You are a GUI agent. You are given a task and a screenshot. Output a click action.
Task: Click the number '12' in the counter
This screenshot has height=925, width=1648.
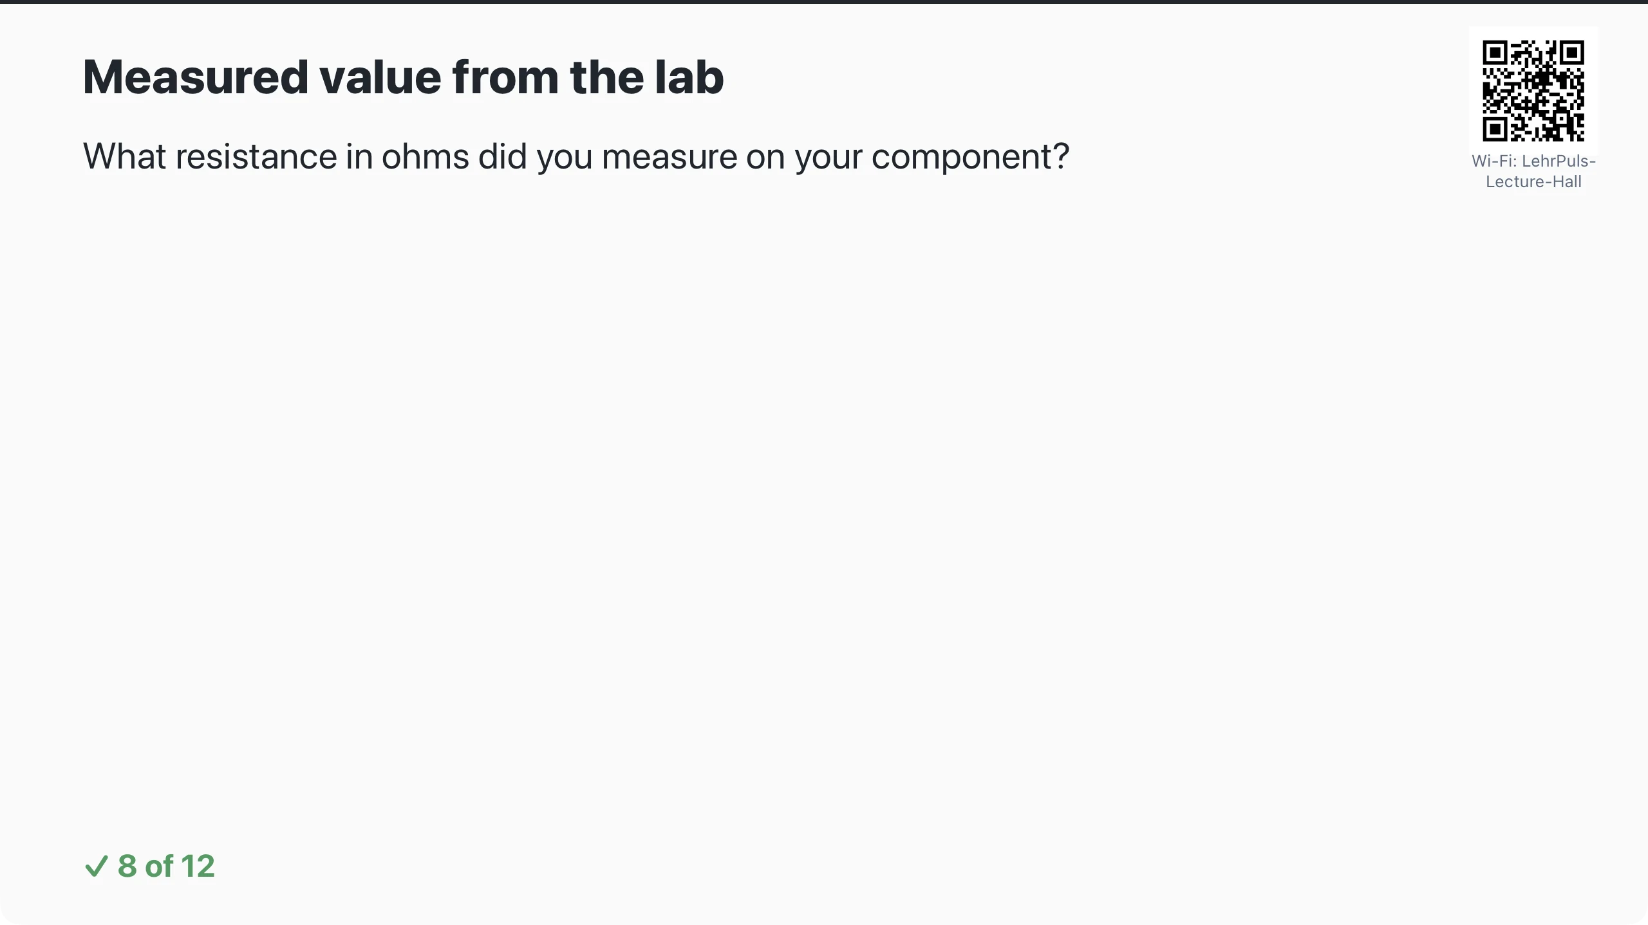(198, 866)
